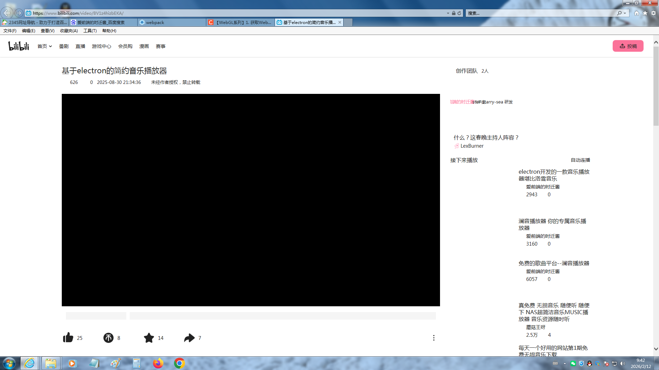Open the IE favorites star icon

click(x=645, y=13)
